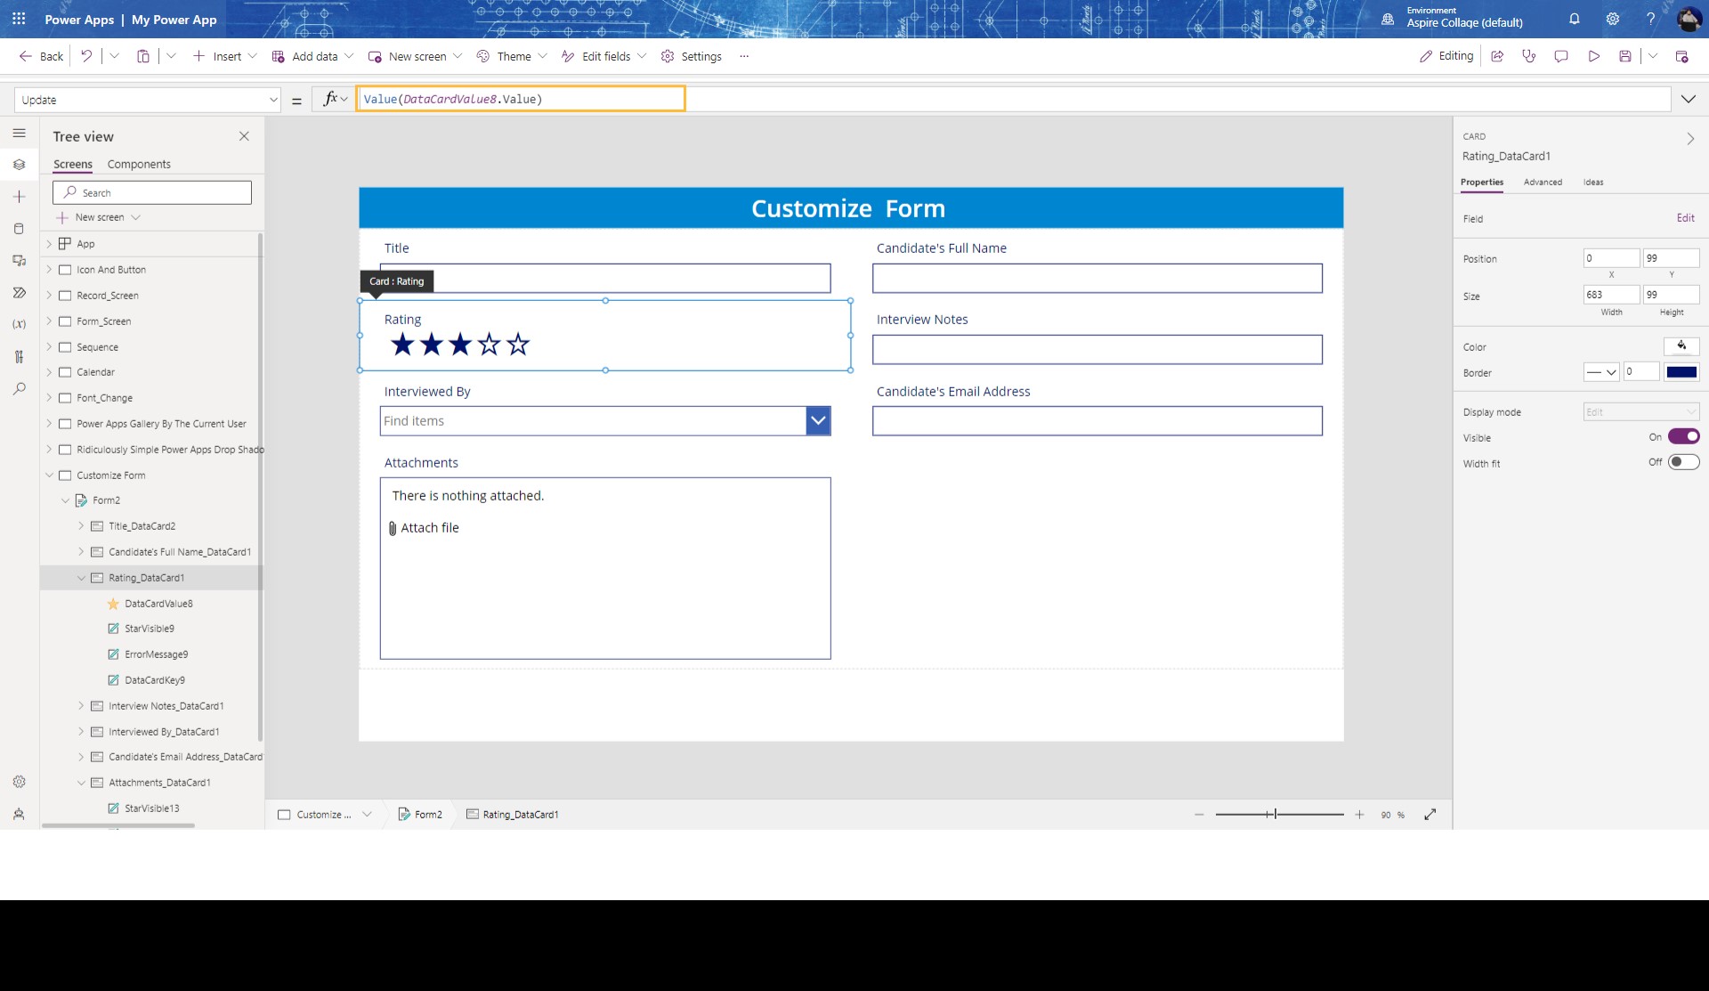Expand the formula bar with its chevron

(1689, 99)
